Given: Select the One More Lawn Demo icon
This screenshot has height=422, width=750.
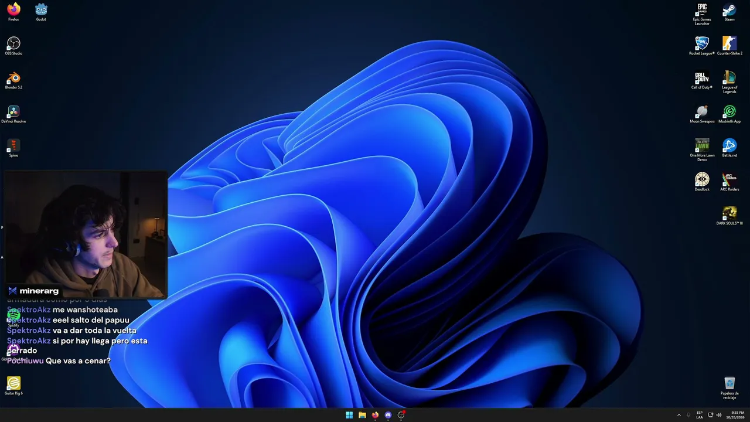Looking at the screenshot, I should click(702, 150).
